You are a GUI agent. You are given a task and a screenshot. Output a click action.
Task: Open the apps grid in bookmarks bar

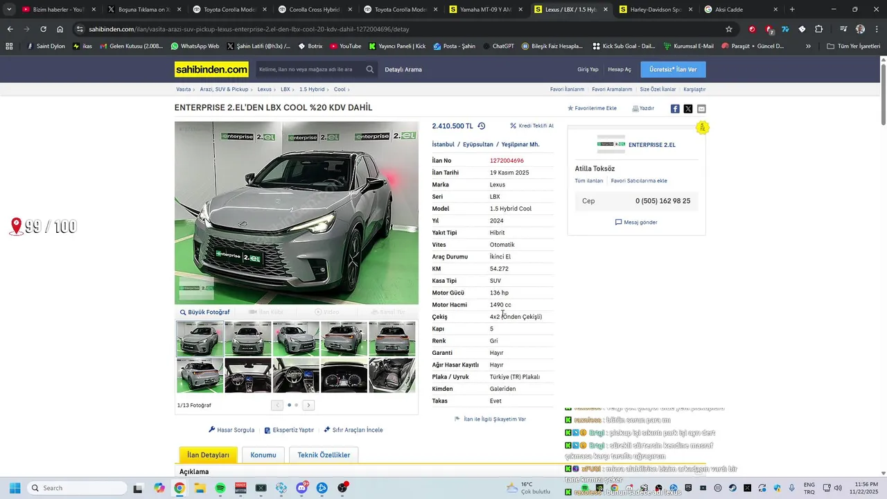(x=9, y=46)
